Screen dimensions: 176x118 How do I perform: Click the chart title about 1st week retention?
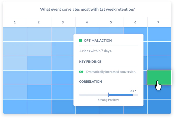pyautogui.click(x=87, y=9)
